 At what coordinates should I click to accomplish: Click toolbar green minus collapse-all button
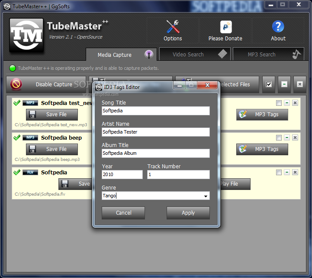pyautogui.click(x=284, y=85)
